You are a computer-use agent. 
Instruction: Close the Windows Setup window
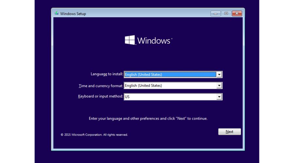(237, 13)
